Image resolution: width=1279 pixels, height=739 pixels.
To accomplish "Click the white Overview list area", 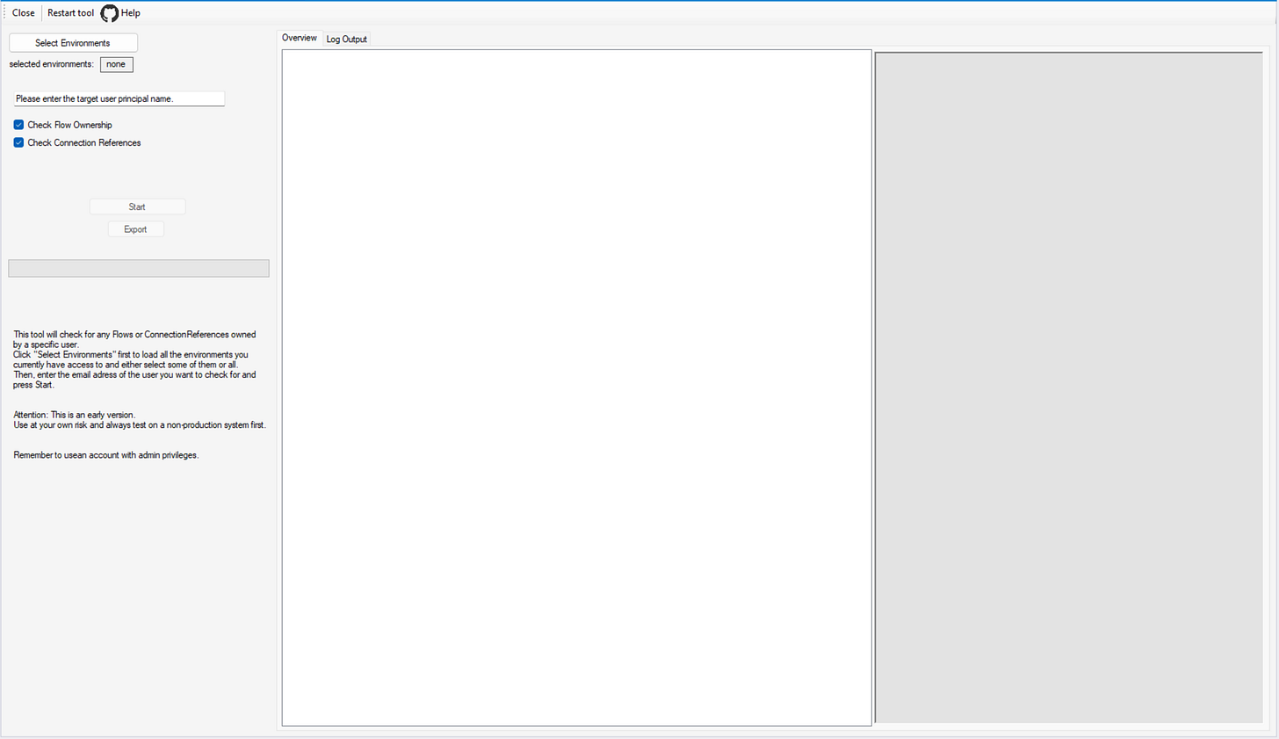I will coord(576,388).
